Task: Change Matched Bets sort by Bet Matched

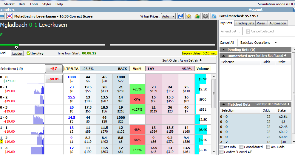Action: click(x=272, y=104)
